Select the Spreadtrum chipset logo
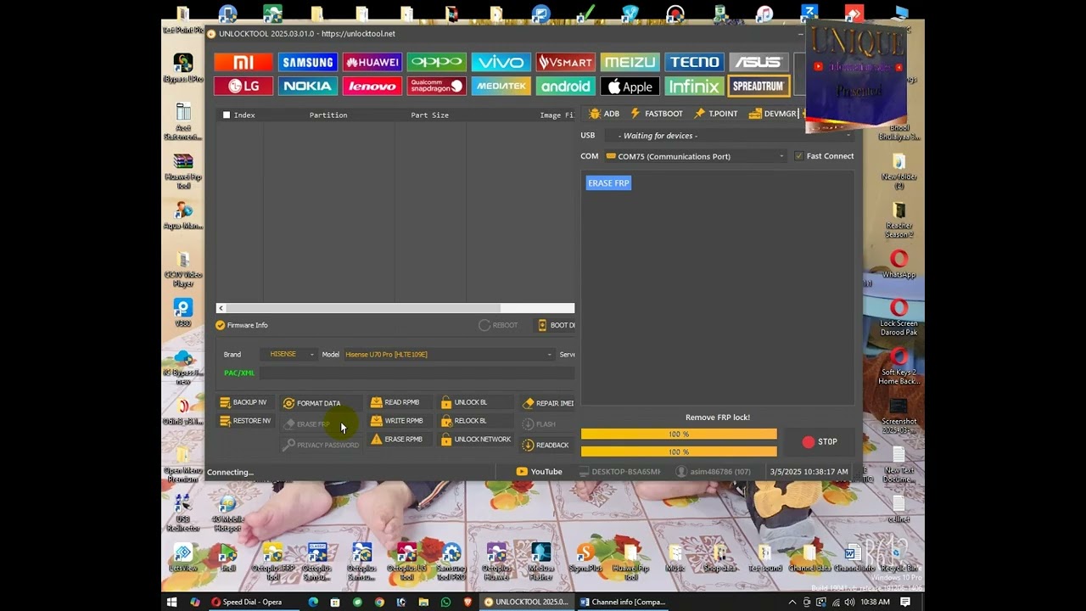Image resolution: width=1086 pixels, height=611 pixels. [759, 86]
